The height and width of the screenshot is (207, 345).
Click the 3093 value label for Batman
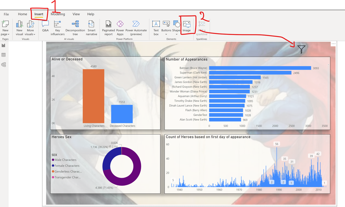pyautogui.click(x=316, y=68)
